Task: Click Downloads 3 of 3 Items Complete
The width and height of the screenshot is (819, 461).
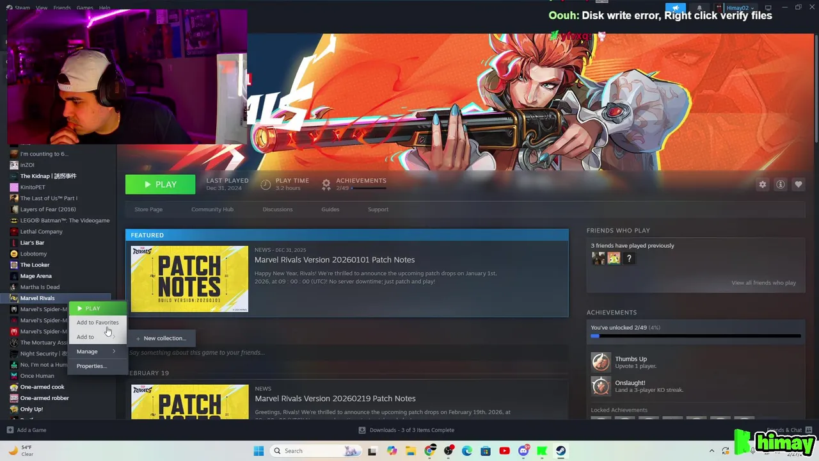Action: click(x=412, y=430)
